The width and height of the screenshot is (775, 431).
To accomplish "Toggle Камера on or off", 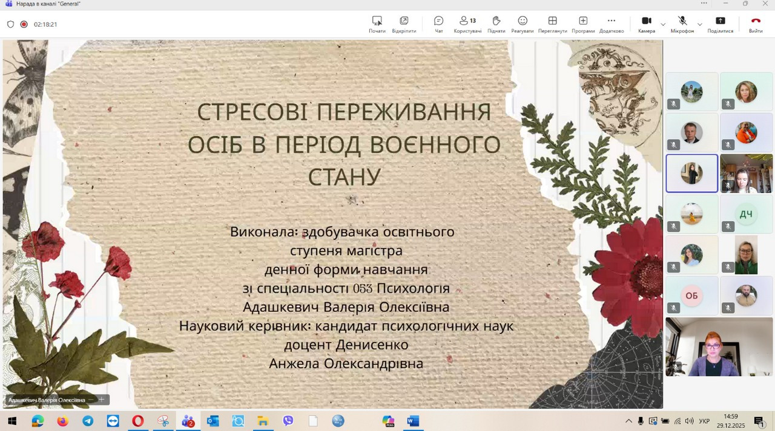I will coord(646,24).
